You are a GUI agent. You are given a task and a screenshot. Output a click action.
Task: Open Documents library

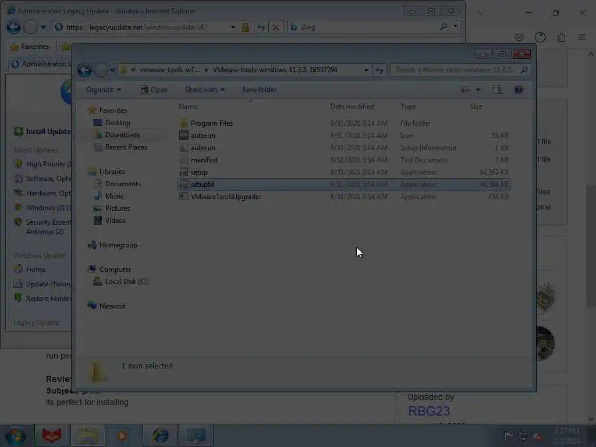123,184
